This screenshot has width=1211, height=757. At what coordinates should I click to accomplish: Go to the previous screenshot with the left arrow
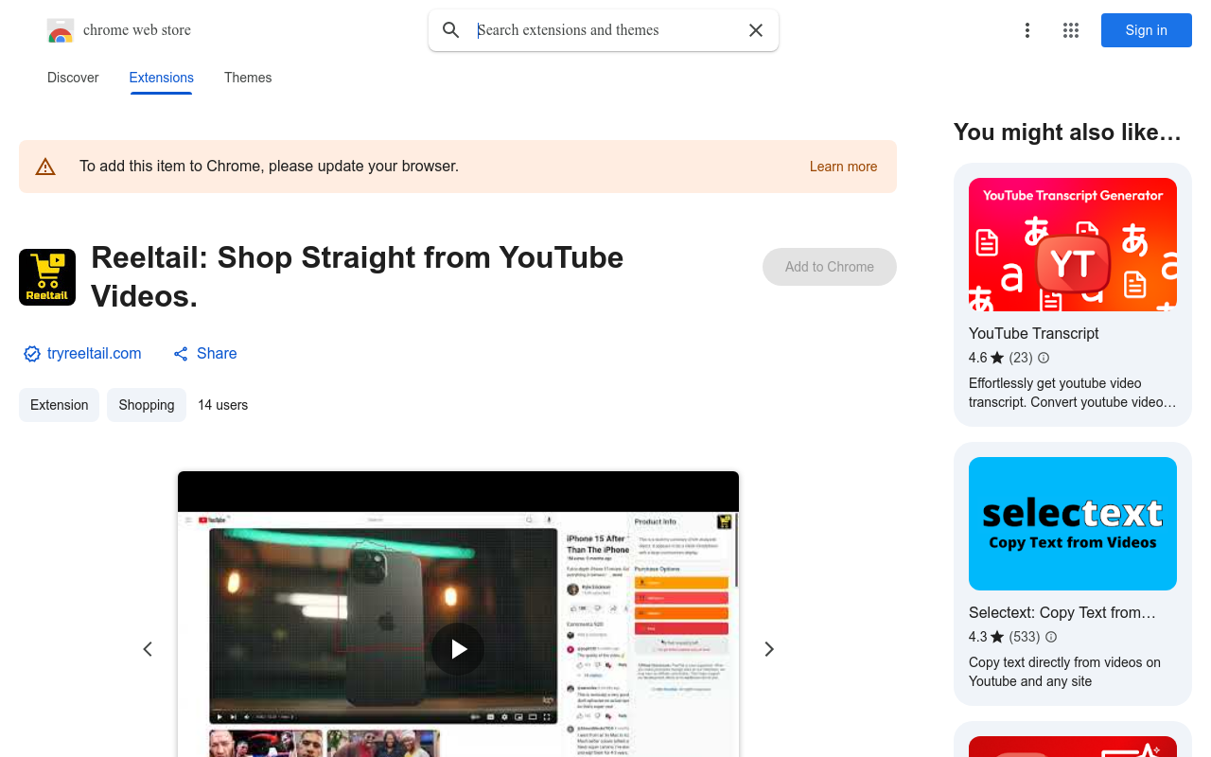tap(148, 649)
